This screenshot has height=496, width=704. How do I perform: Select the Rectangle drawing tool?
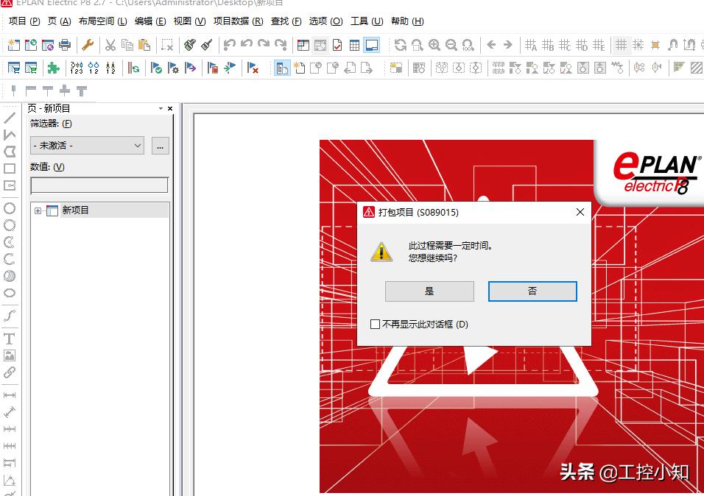tap(10, 169)
